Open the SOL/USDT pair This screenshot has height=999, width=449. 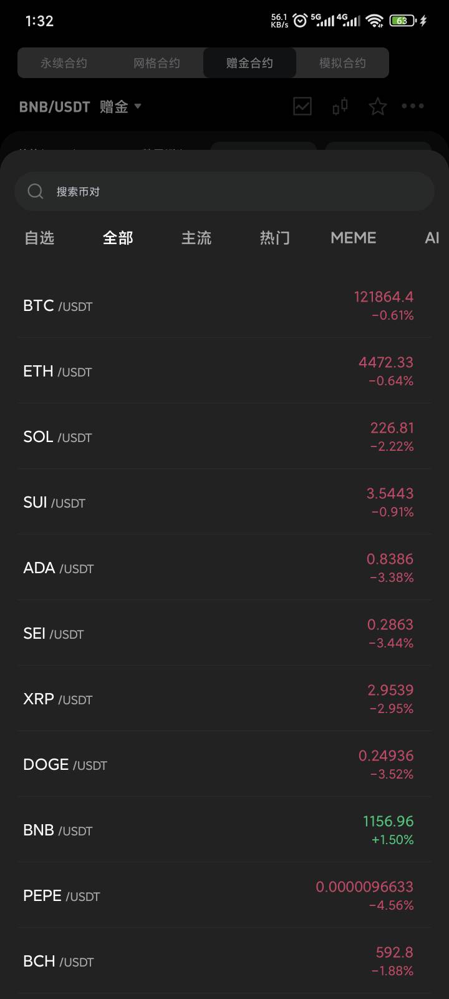(224, 437)
